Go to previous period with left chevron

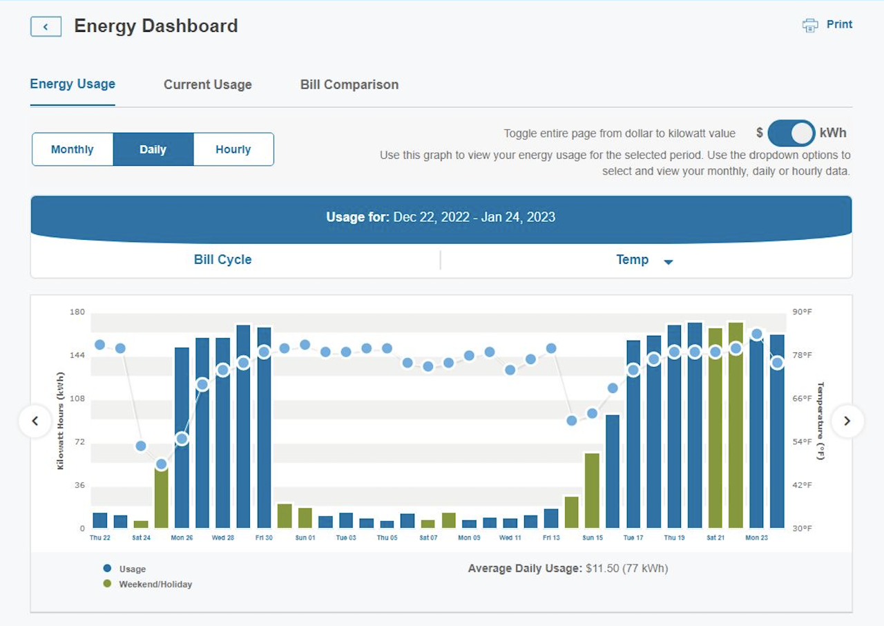tap(35, 421)
